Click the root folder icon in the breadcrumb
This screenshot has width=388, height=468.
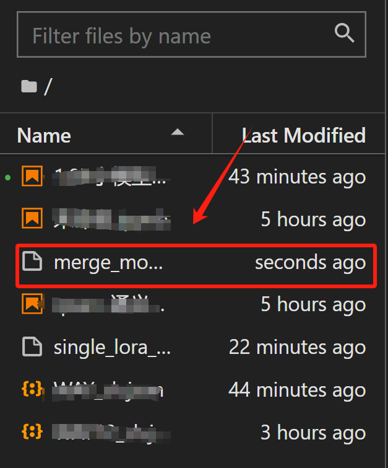(28, 86)
